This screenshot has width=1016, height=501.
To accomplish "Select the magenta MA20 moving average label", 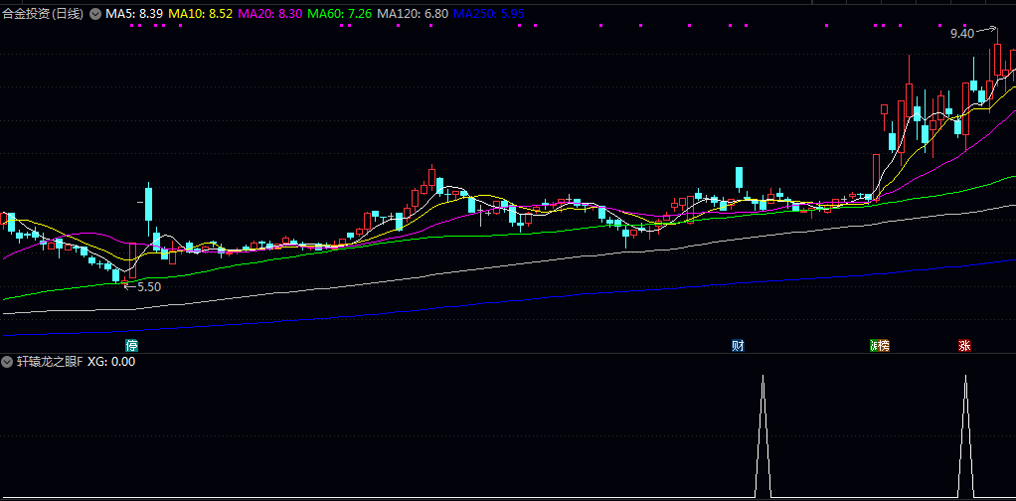I will point(270,15).
